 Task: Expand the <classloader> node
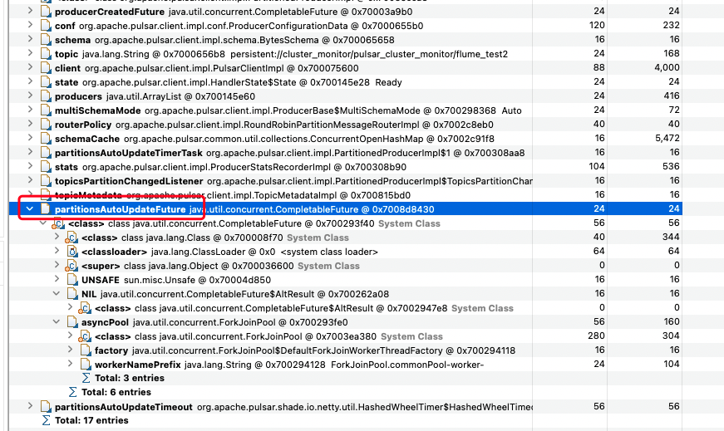coord(57,251)
